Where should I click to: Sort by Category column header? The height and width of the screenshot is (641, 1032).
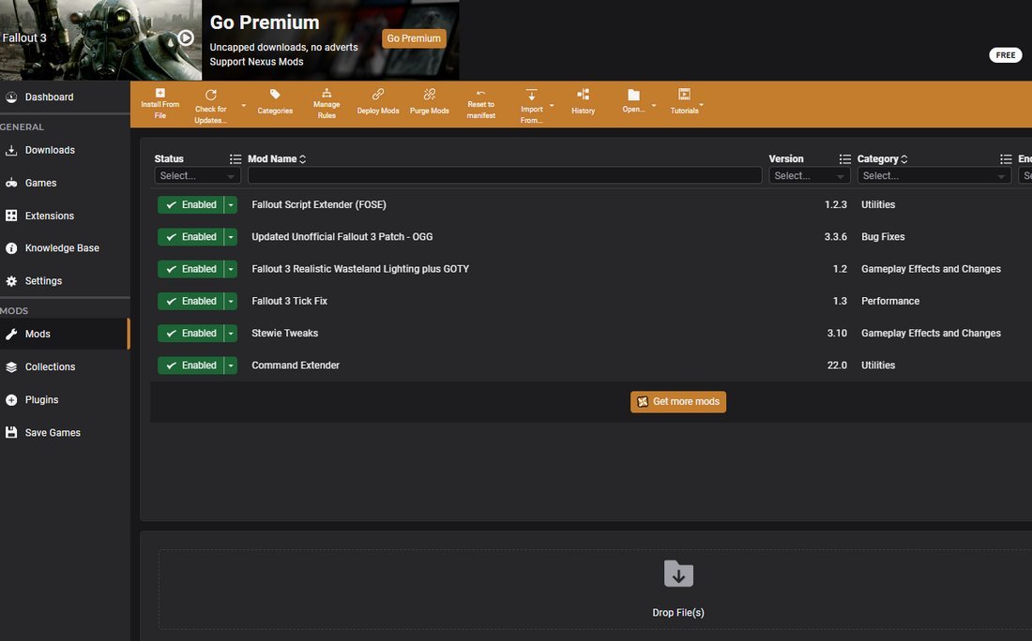point(882,159)
